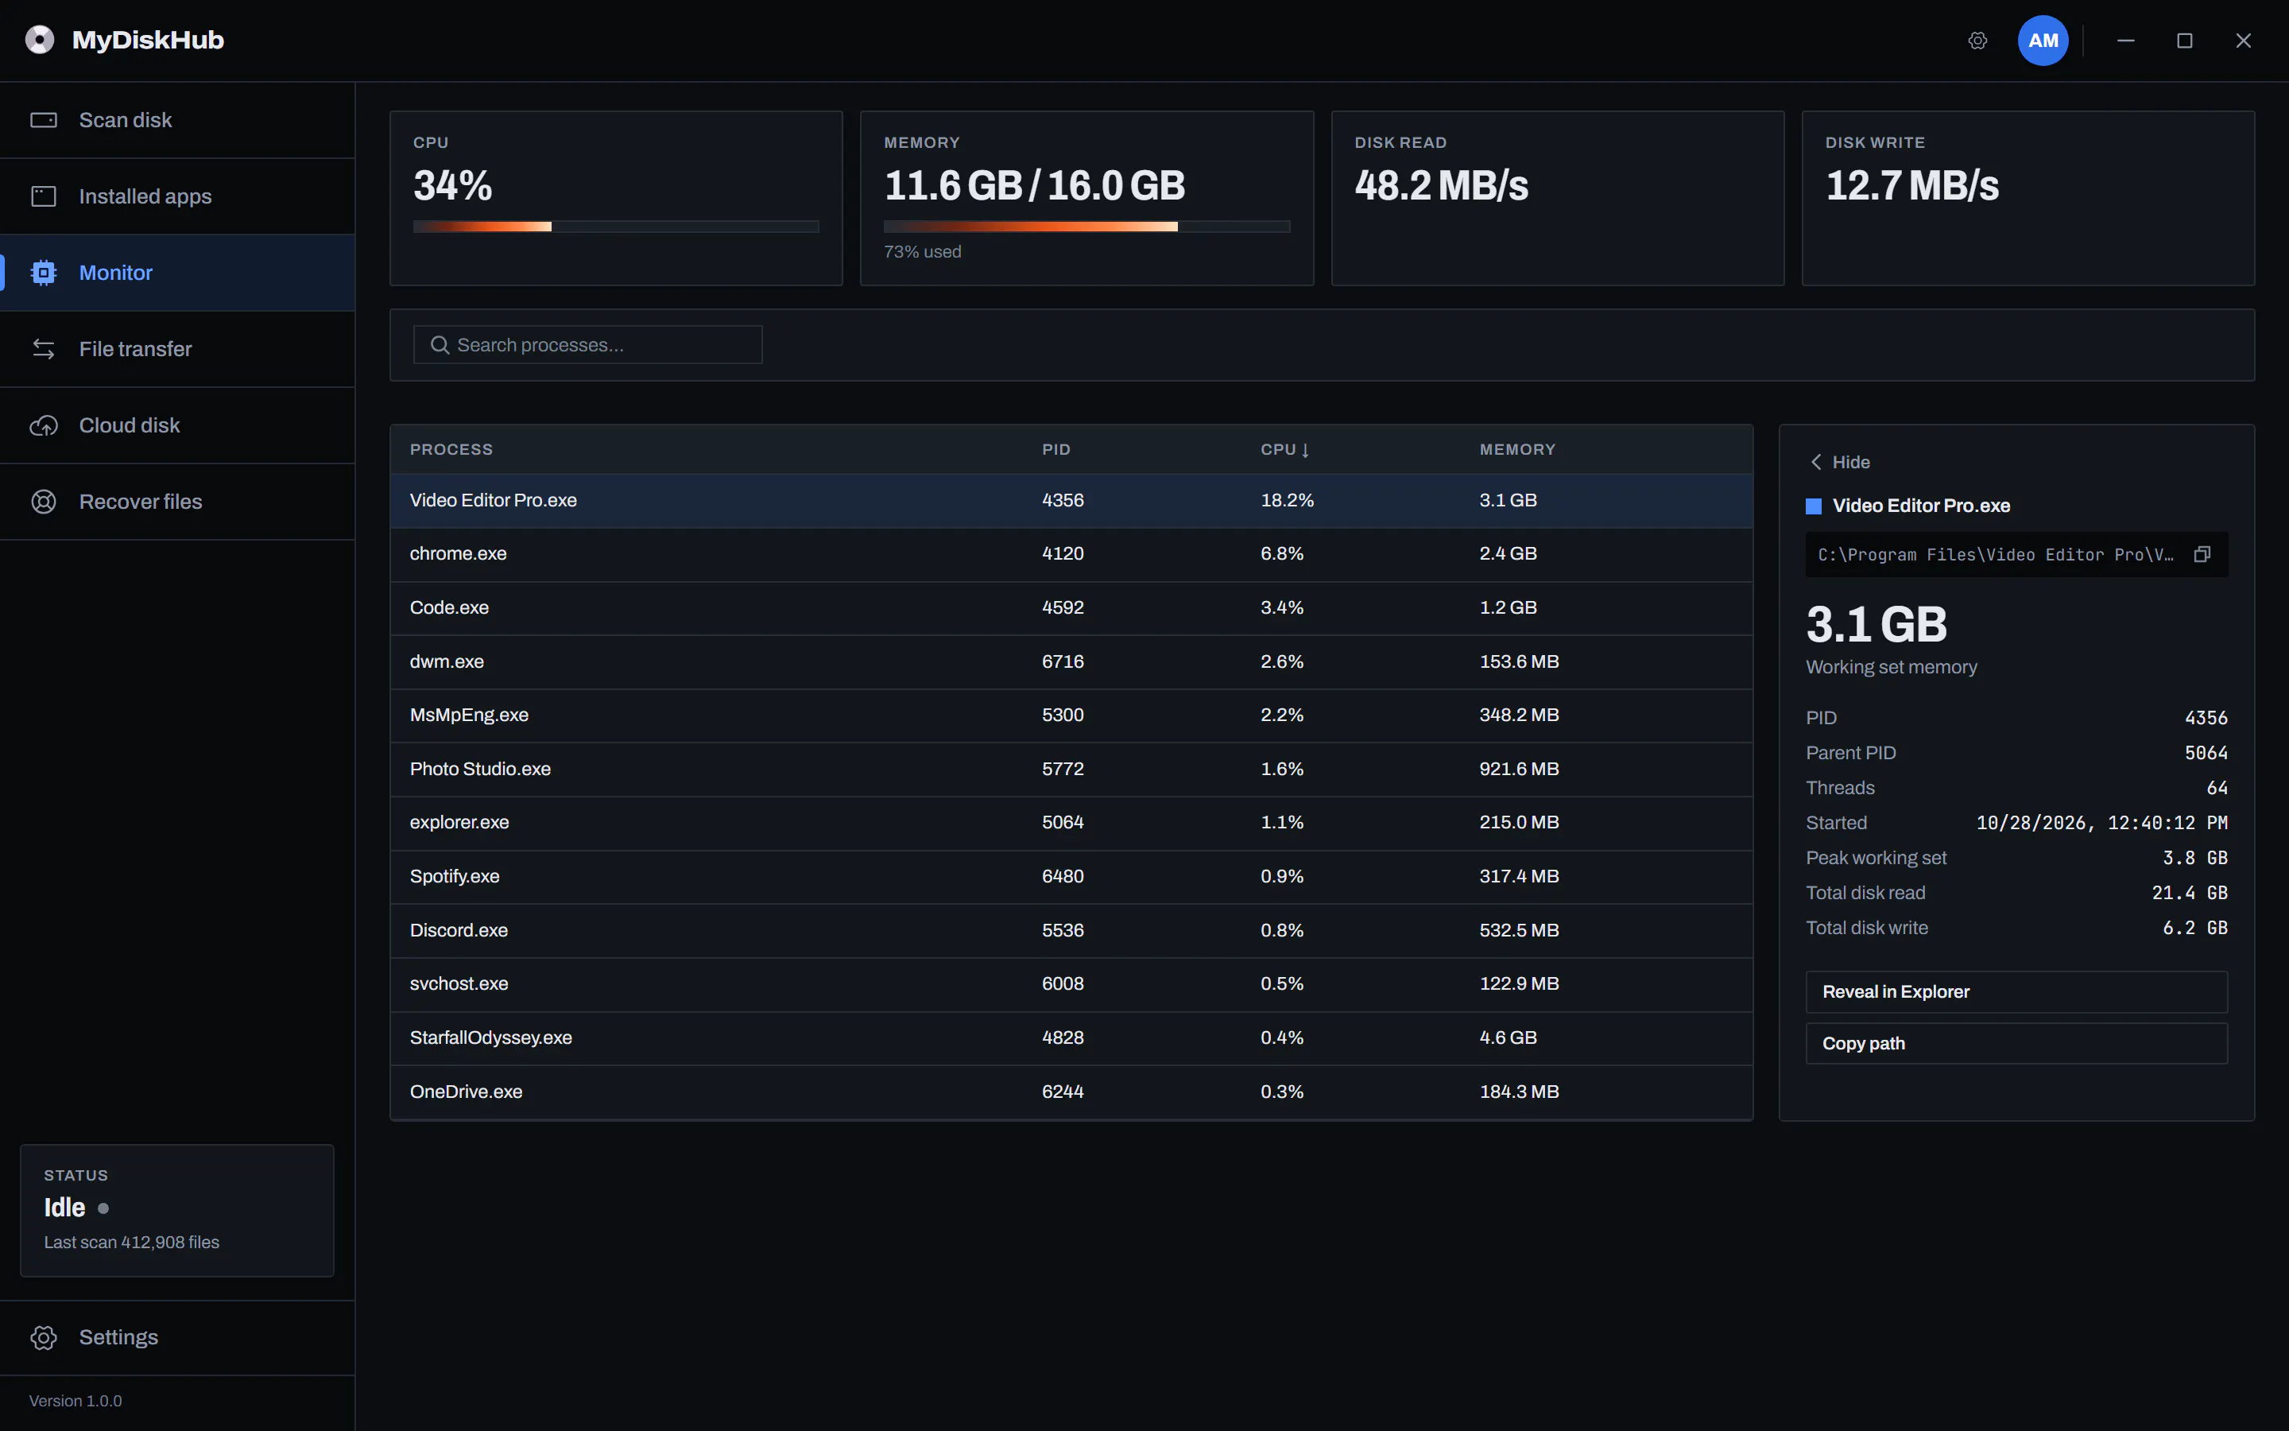Click the Copy path button
Image resolution: width=2289 pixels, height=1431 pixels.
pyautogui.click(x=2016, y=1043)
